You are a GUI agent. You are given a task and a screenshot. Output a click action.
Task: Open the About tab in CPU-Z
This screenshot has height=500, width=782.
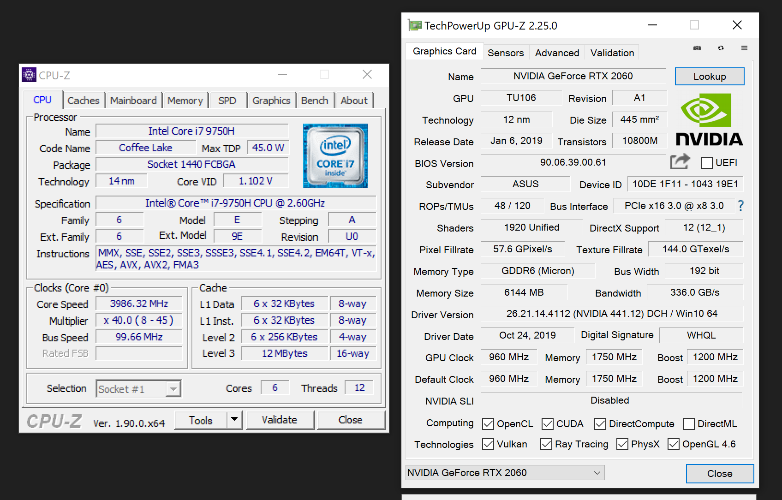click(354, 101)
